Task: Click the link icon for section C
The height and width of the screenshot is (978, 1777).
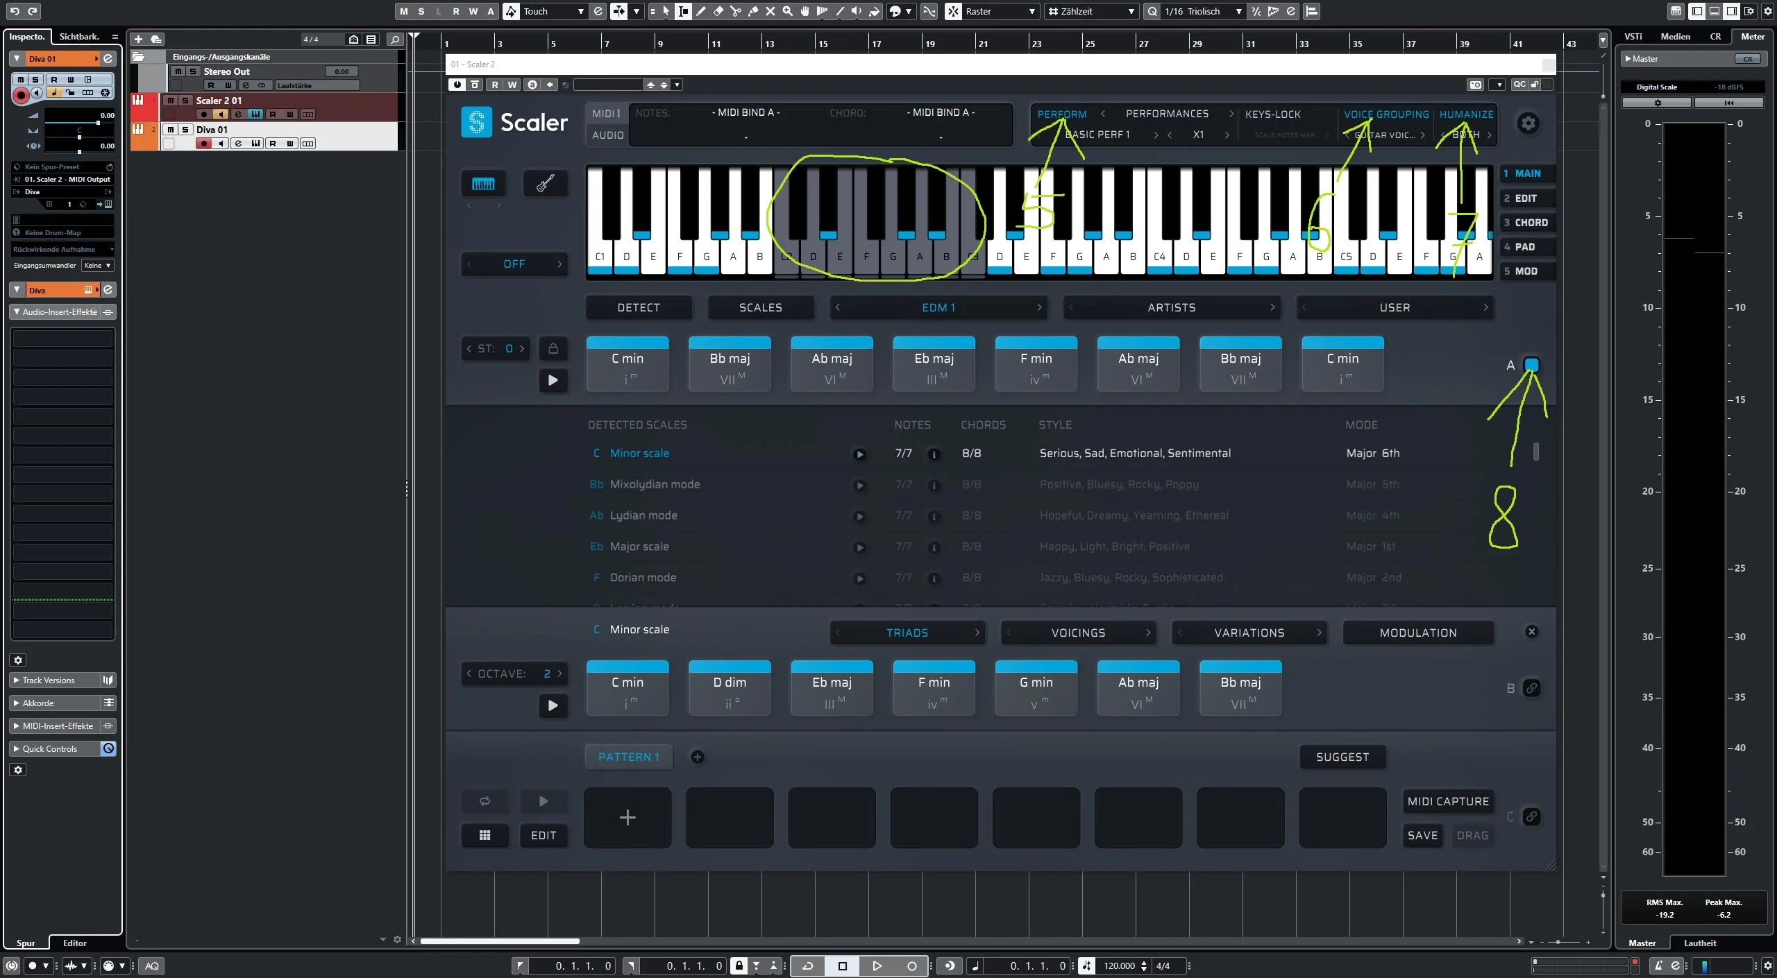Action: pyautogui.click(x=1531, y=816)
